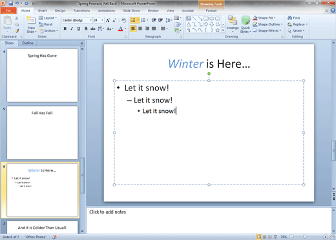This screenshot has height=240, width=336.
Task: Switch to the Slide Show tab
Action: coord(132,10)
